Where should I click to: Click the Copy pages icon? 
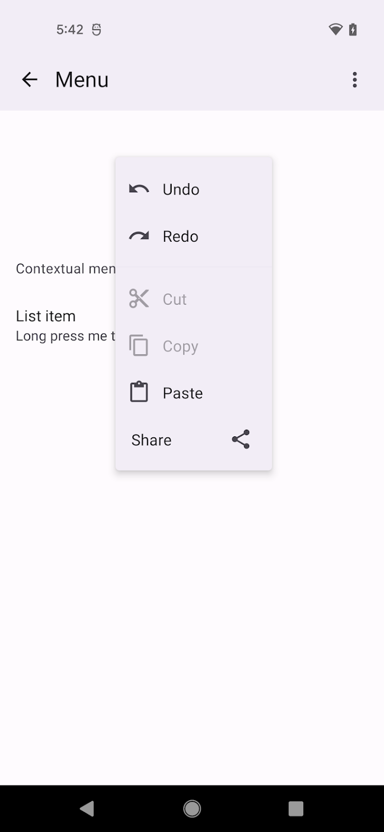(139, 346)
